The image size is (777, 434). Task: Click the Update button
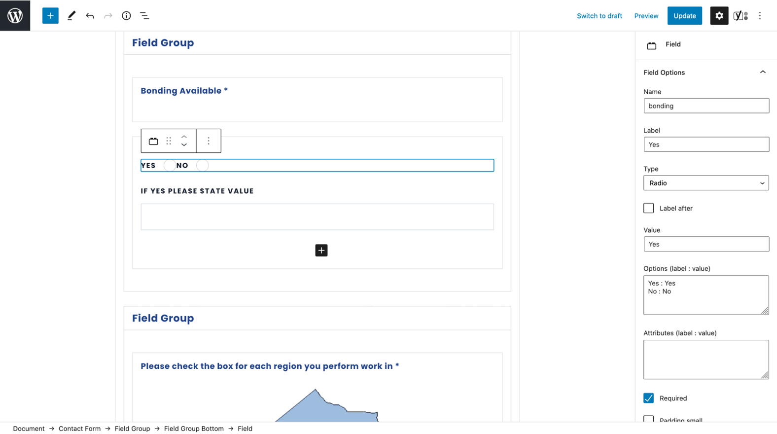(684, 16)
